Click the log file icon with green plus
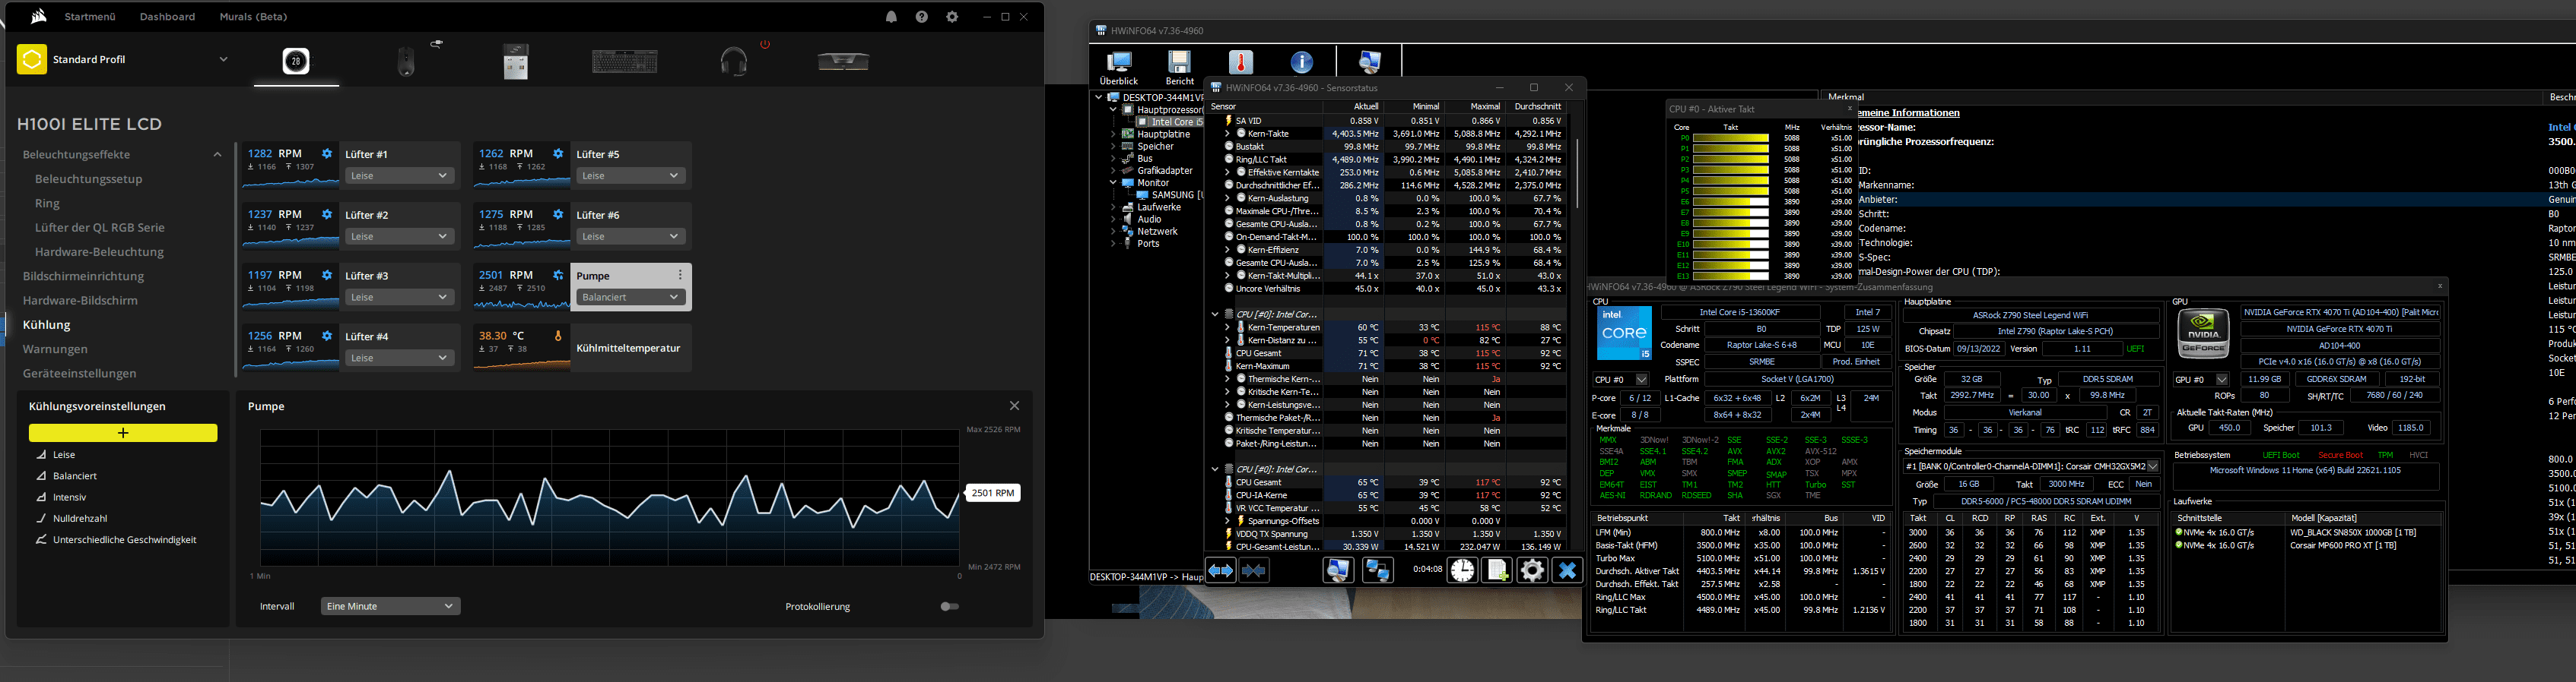This screenshot has height=682, width=2576. coord(1497,570)
